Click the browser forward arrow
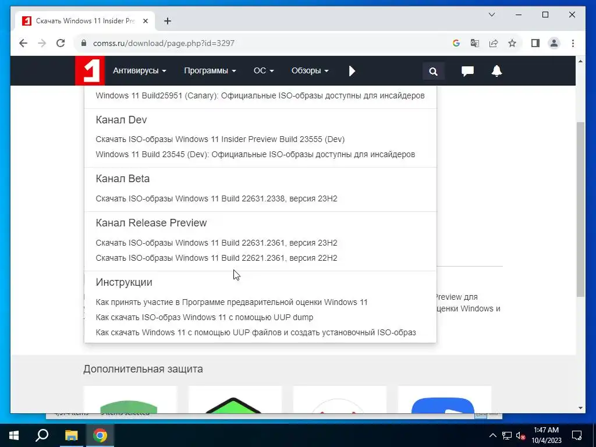This screenshot has width=596, height=447. click(x=42, y=43)
